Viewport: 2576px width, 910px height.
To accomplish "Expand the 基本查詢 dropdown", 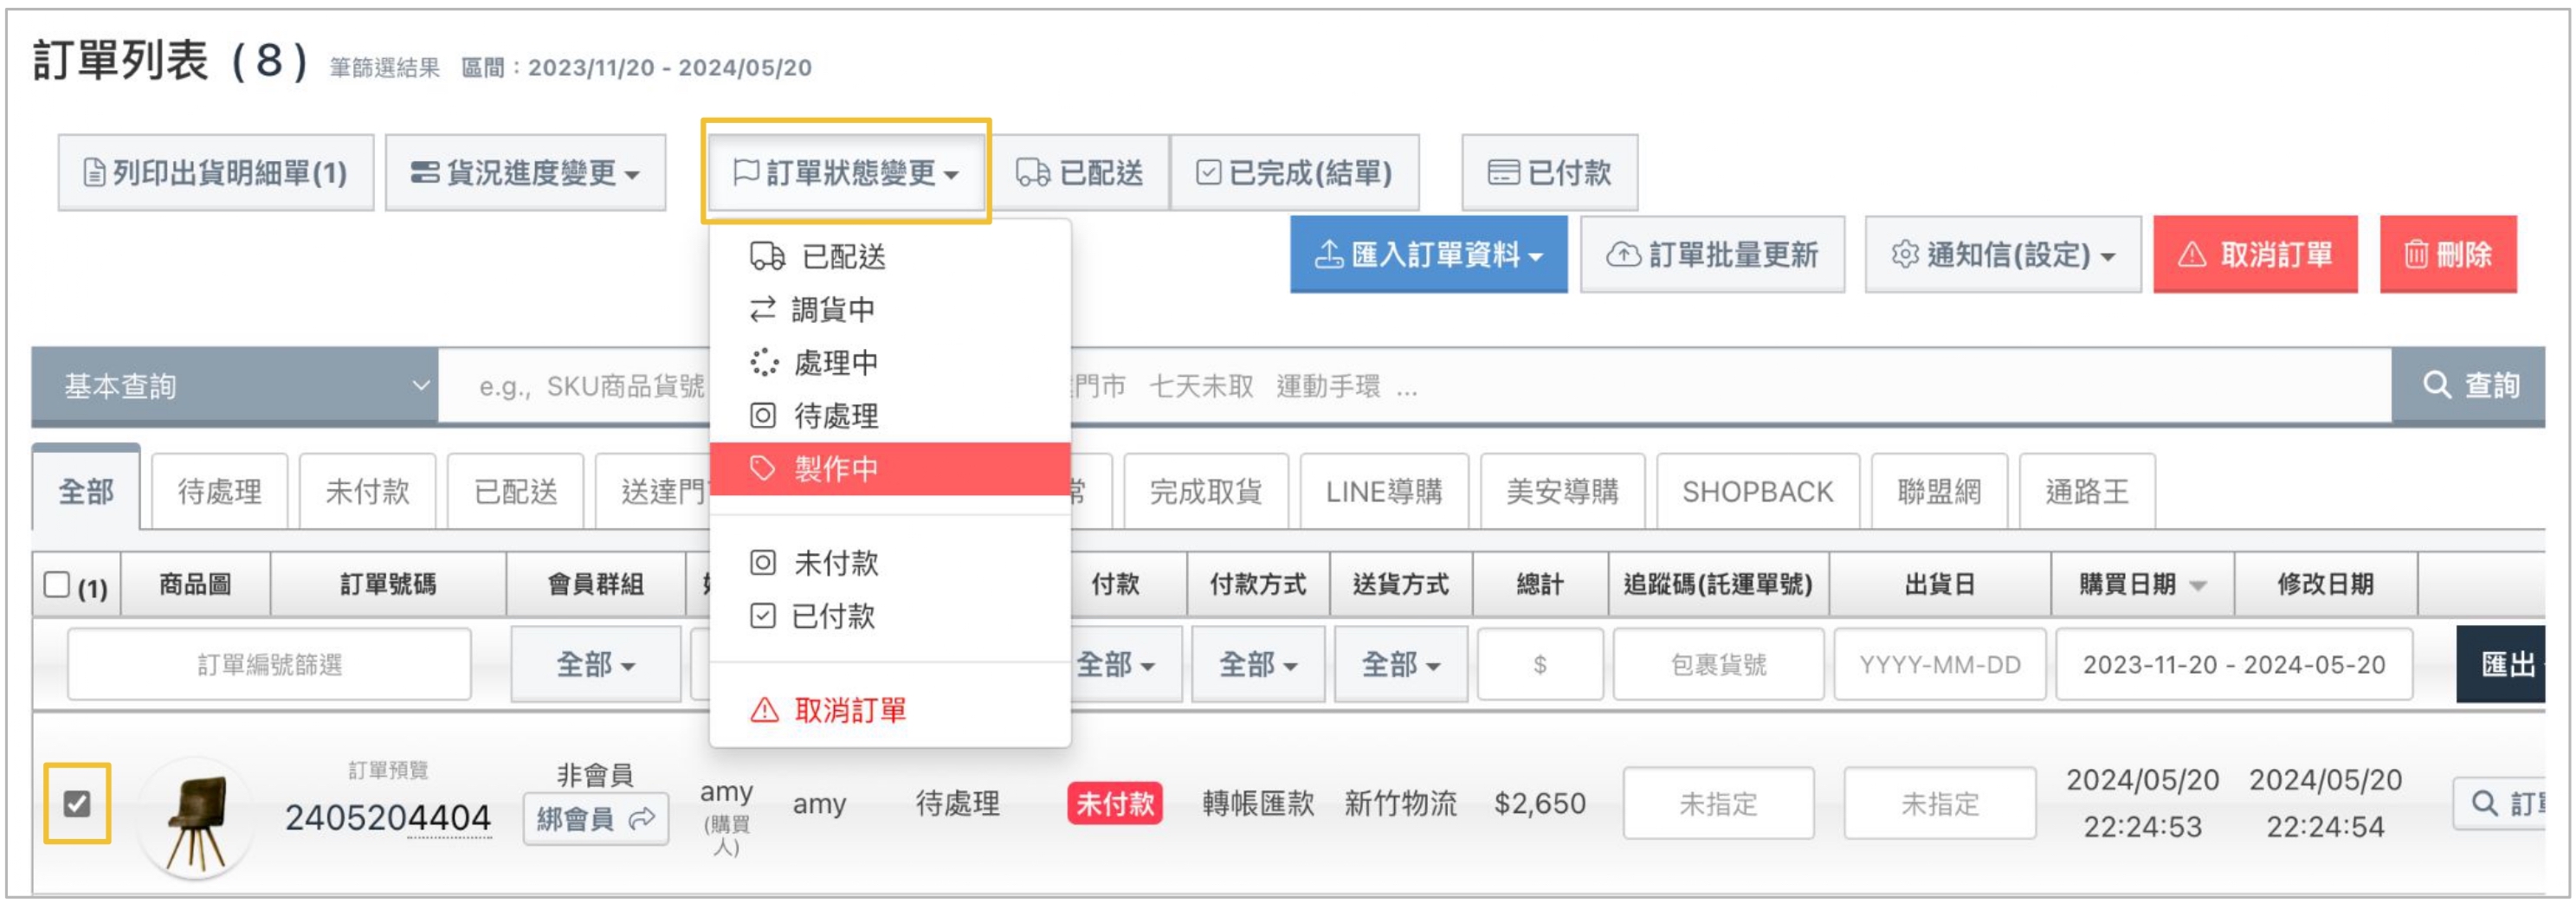I will click(x=235, y=386).
